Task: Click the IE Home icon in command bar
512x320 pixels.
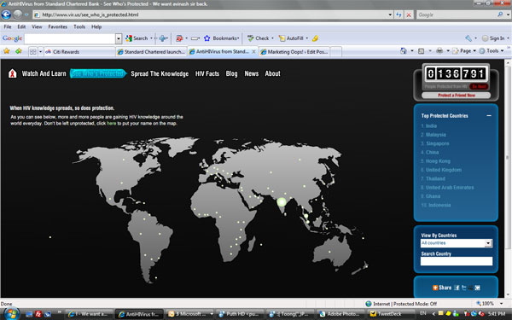Action: (404, 51)
